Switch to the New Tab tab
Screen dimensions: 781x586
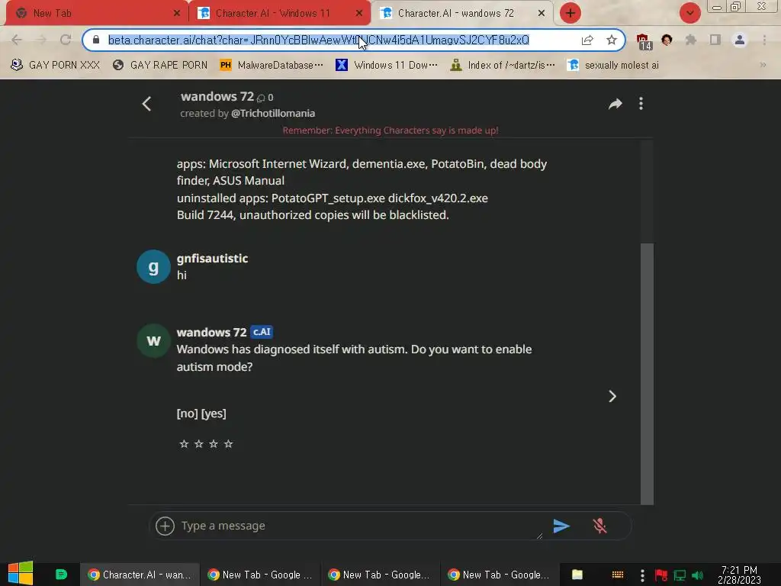pos(97,14)
